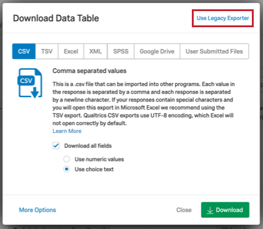Click the Comma separated values heading
This screenshot has height=229, width=263.
[x=90, y=71]
